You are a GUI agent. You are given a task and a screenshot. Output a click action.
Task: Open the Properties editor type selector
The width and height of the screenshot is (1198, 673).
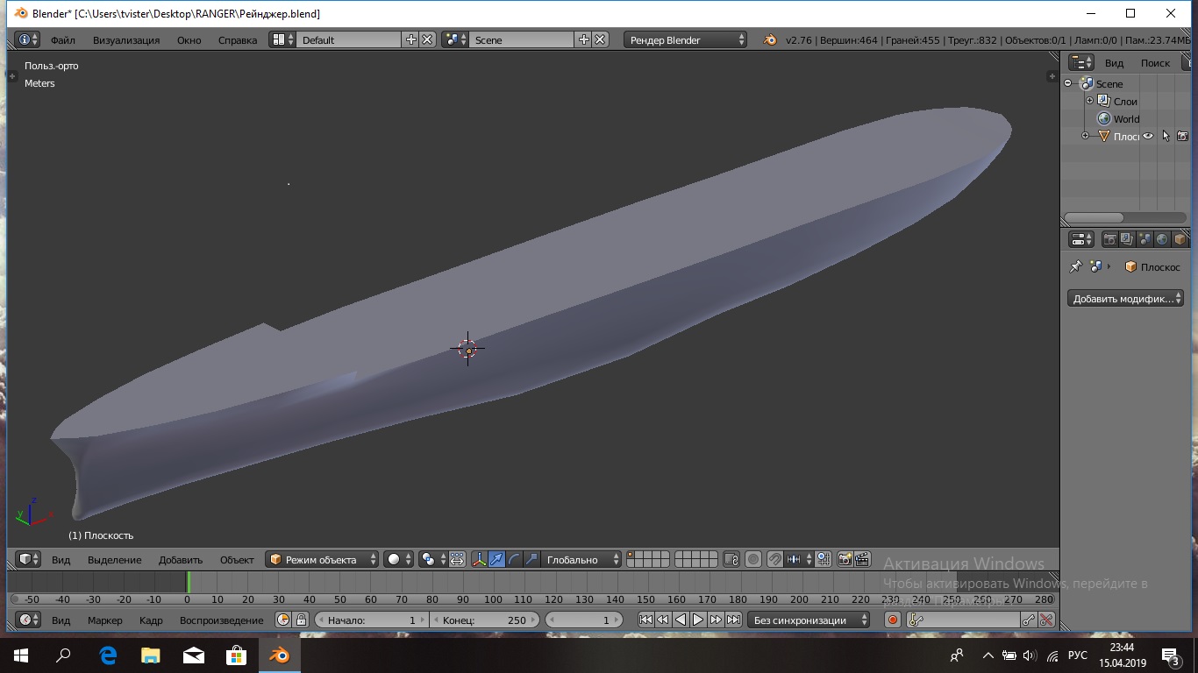pyautogui.click(x=1081, y=239)
